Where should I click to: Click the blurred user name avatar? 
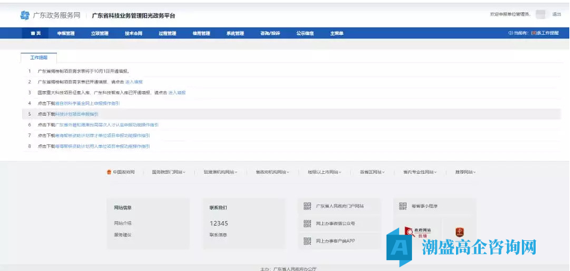click(540, 14)
